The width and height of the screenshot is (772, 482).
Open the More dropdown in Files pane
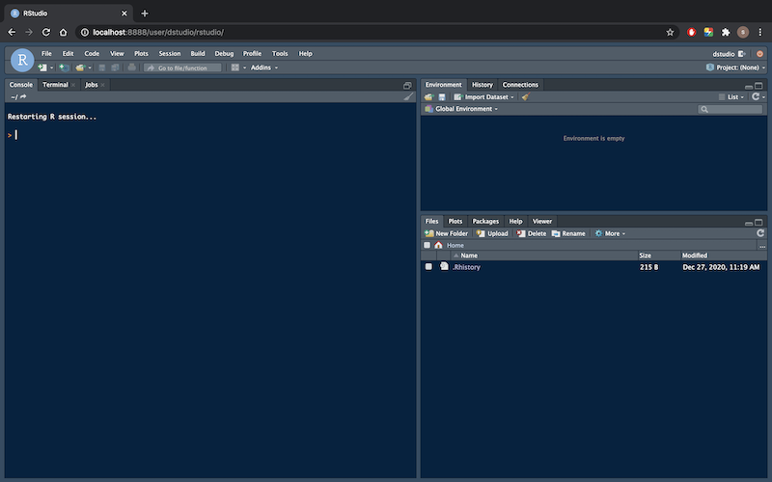pyautogui.click(x=610, y=233)
